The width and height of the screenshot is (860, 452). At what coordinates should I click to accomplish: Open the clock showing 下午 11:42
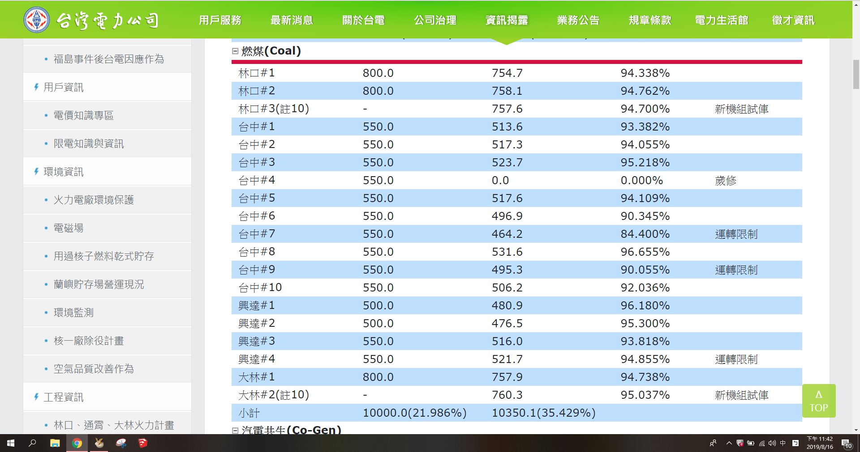[820, 443]
